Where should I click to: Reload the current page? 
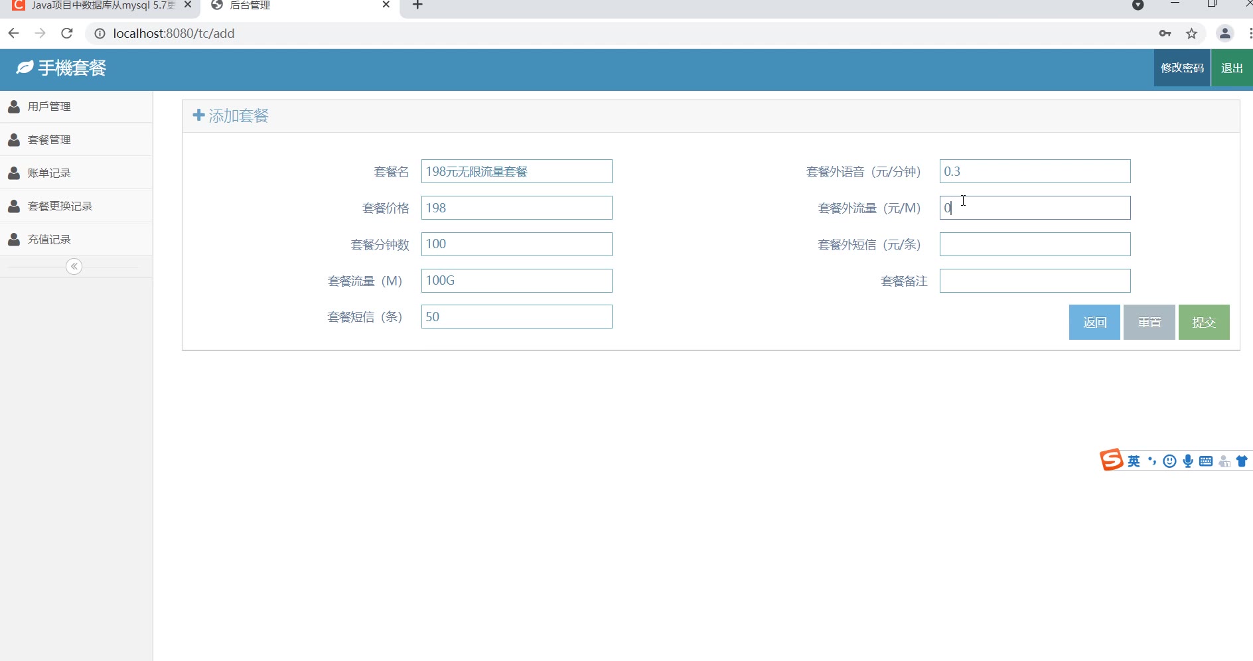pyautogui.click(x=66, y=33)
